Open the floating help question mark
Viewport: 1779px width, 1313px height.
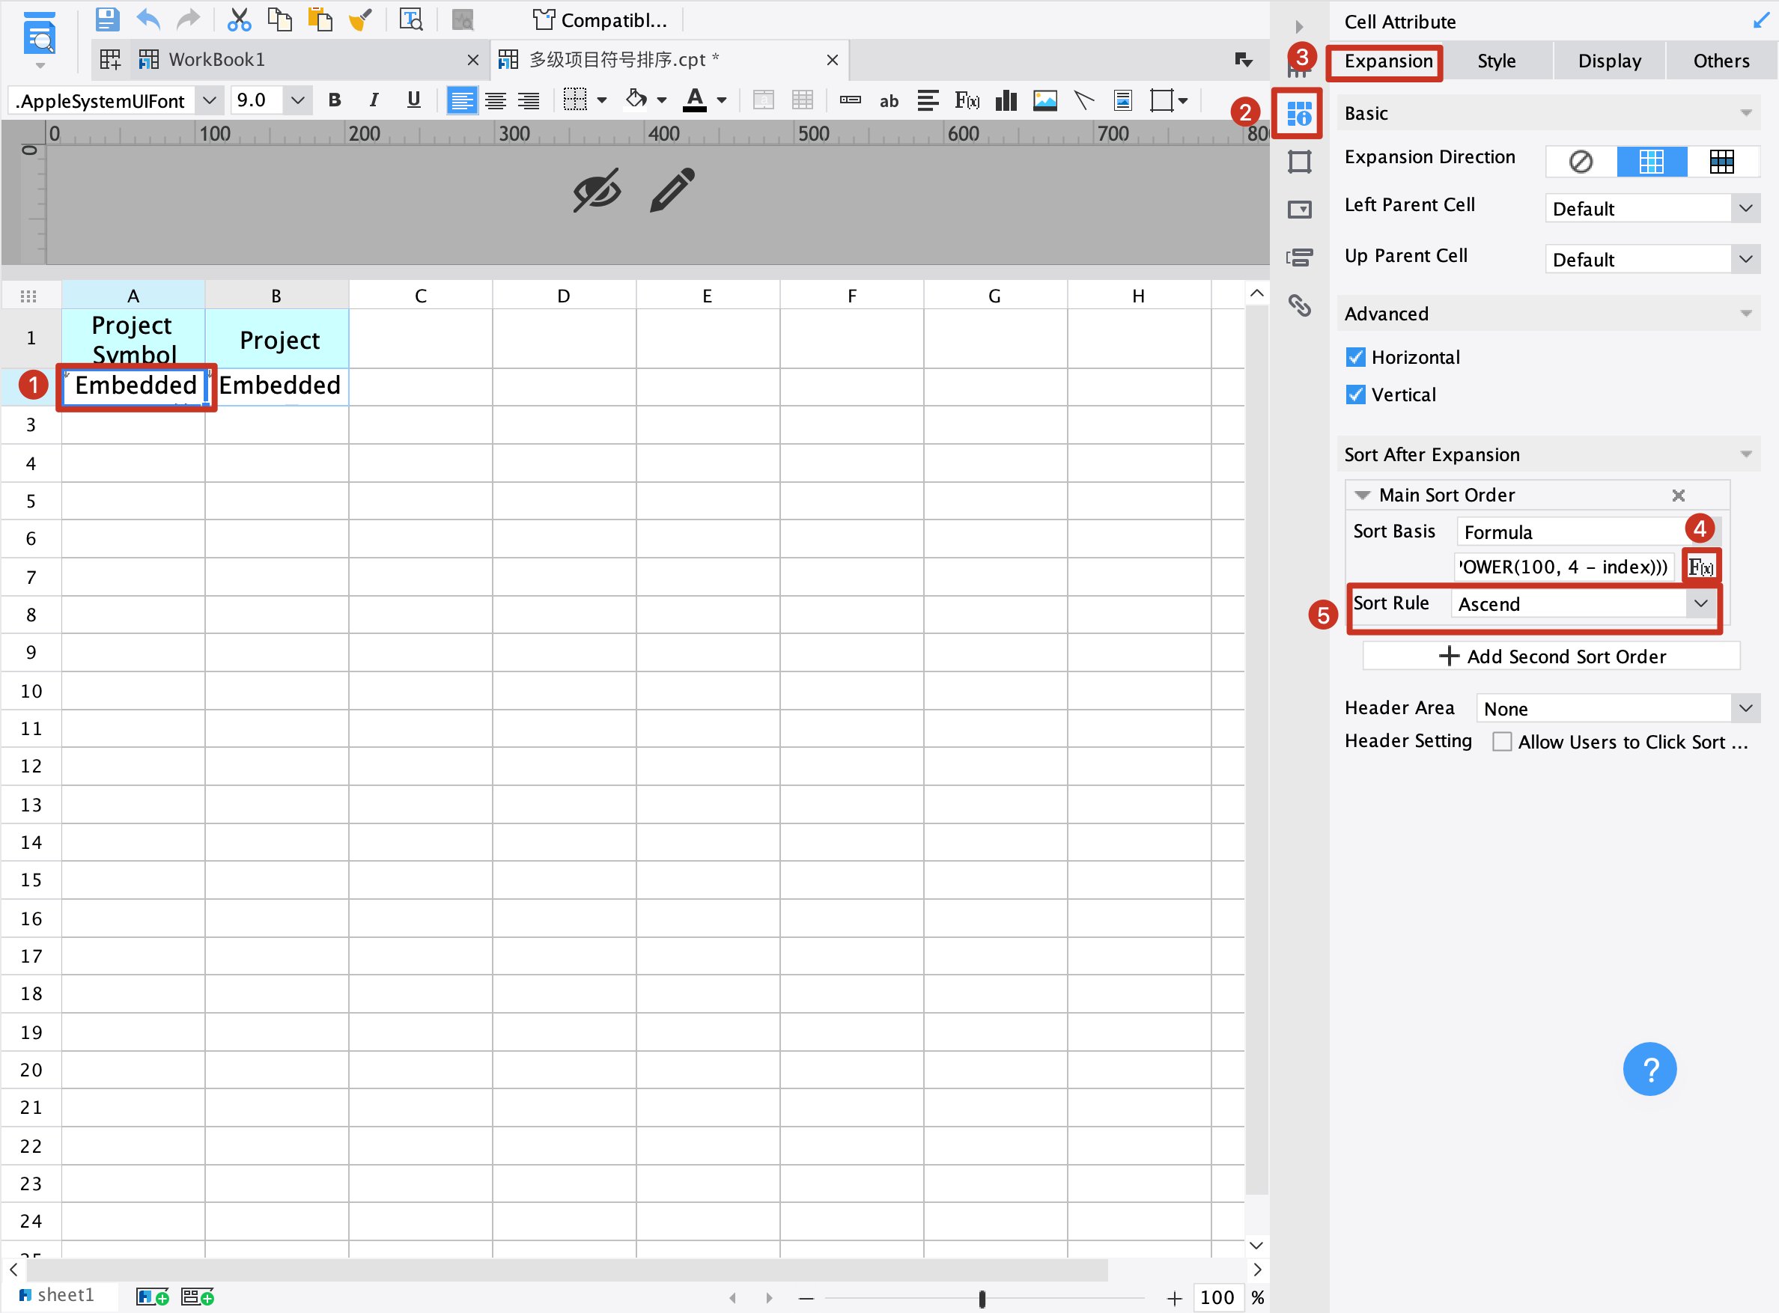coord(1649,1068)
